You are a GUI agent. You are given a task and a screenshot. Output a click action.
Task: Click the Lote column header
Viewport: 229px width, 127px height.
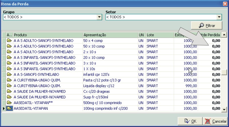[160, 35]
